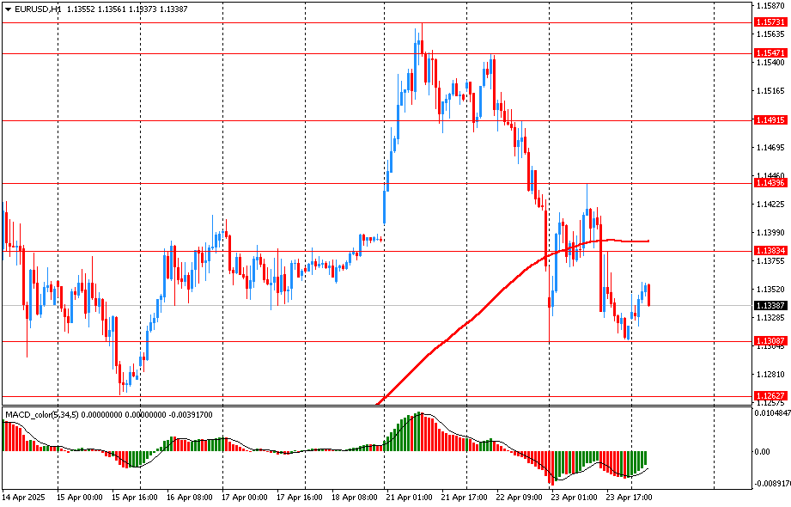Click the 1.14396 horizontal level label
This screenshot has width=791, height=507.
click(770, 183)
